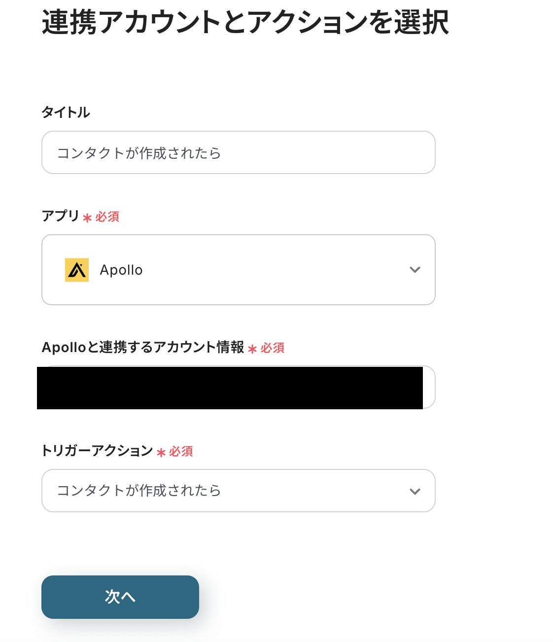
Task: Expand the アプリ dropdown chevron
Action: click(415, 270)
